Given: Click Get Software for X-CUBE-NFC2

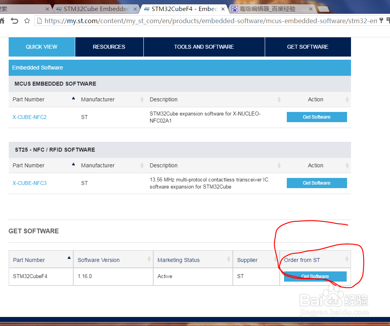Looking at the screenshot, I should (x=317, y=117).
